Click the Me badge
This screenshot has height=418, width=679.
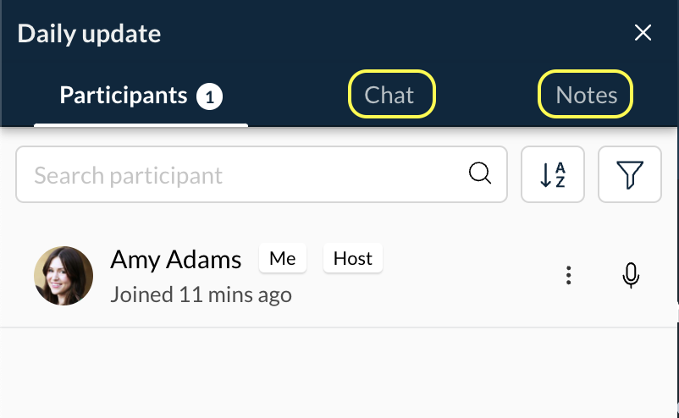(x=282, y=259)
